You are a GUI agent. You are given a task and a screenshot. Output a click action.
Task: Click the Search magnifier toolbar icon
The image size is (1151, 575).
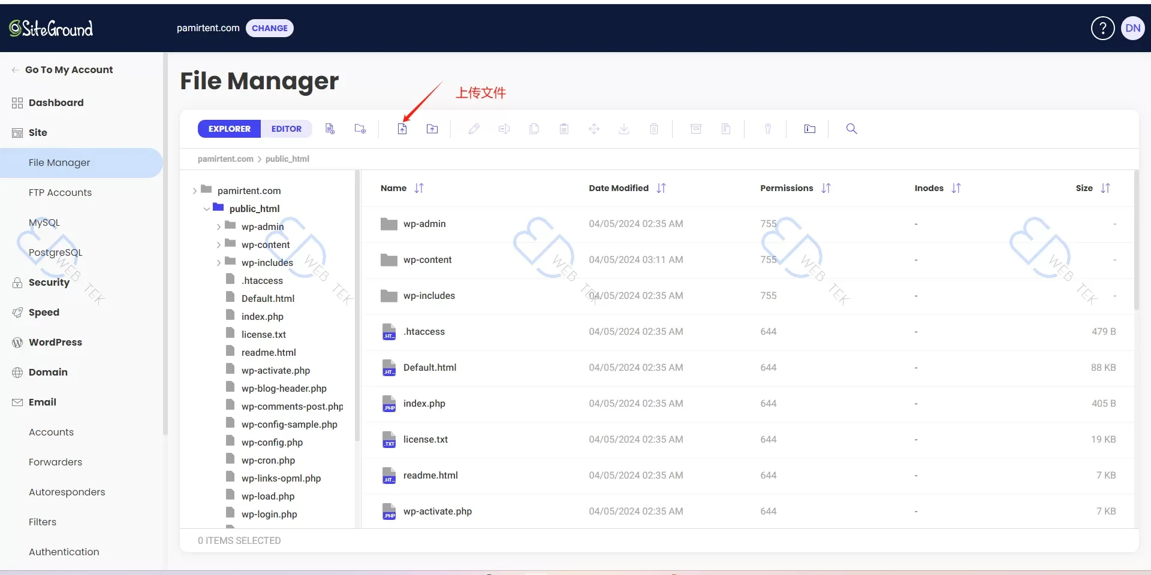coord(852,129)
